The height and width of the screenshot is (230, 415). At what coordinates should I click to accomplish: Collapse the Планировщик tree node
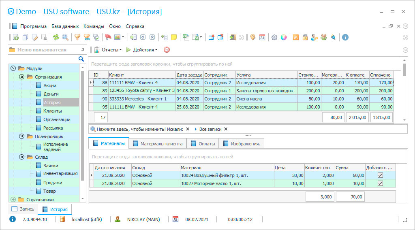tap(22, 136)
